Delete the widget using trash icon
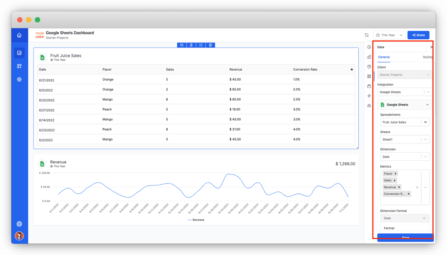The width and height of the screenshot is (447, 255). pos(210,45)
